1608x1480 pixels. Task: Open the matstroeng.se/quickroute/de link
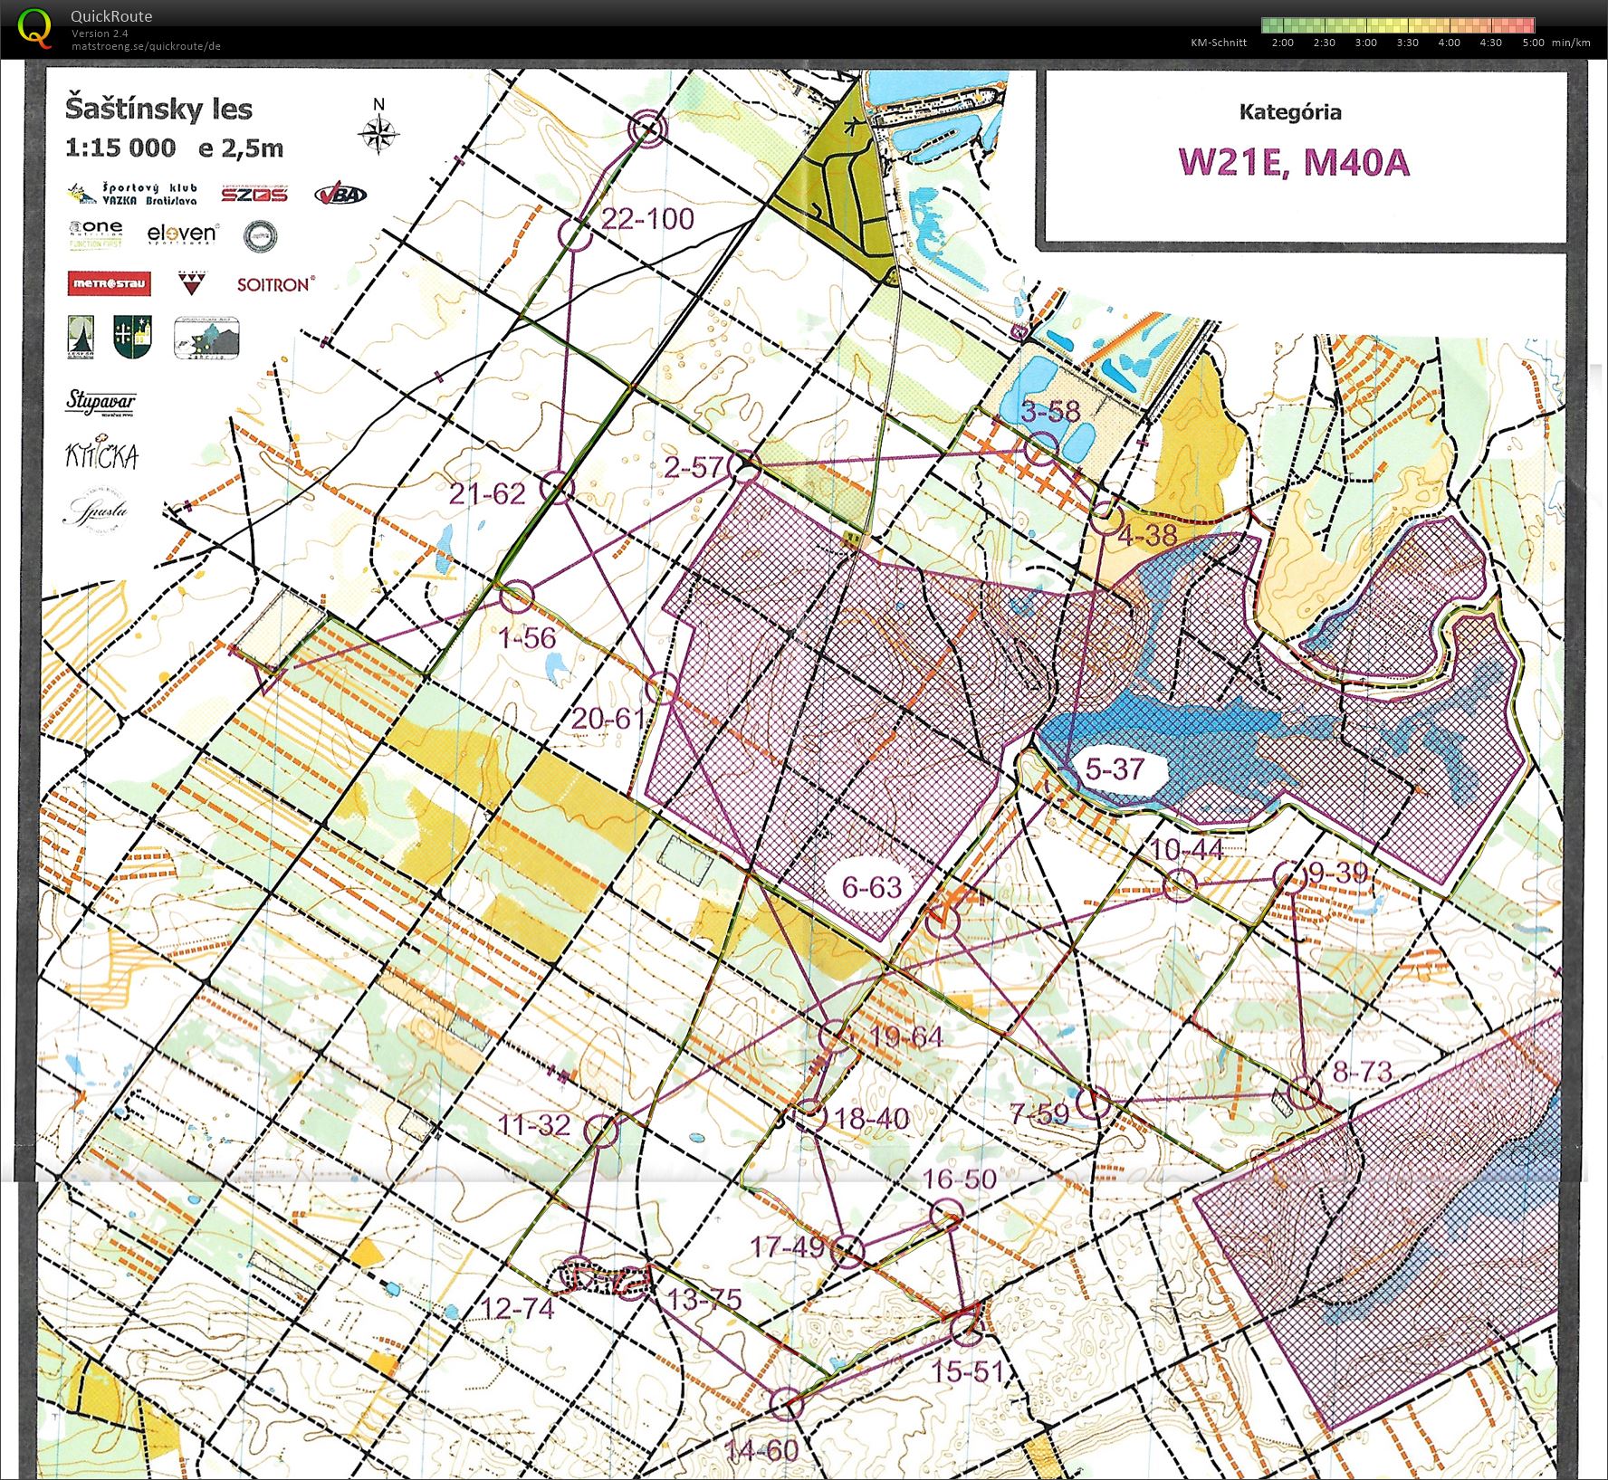tap(146, 46)
